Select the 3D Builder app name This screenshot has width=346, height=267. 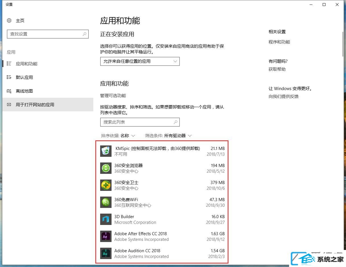click(x=124, y=217)
